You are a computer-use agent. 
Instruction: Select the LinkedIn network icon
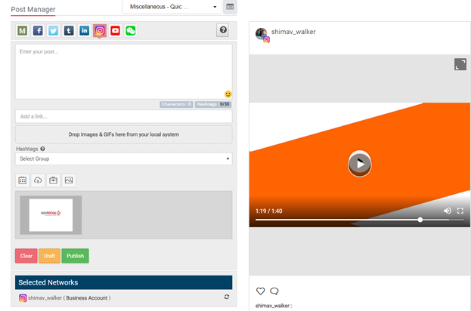84,31
